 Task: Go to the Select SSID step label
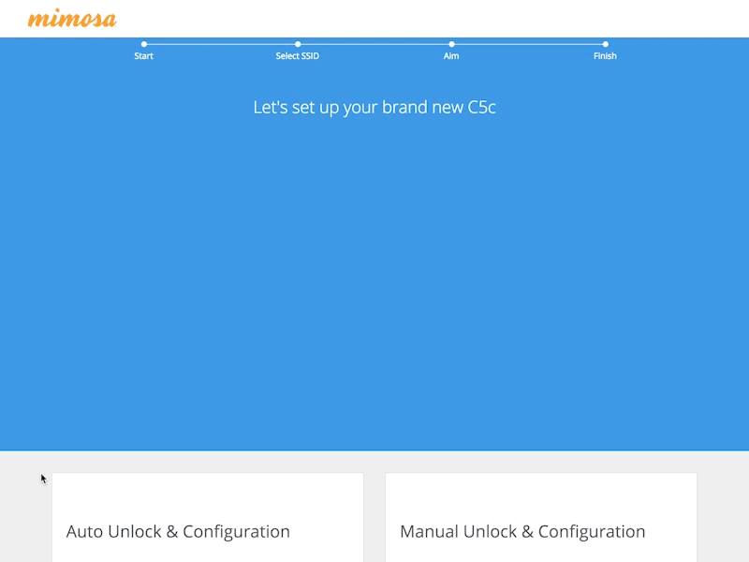[x=298, y=56]
